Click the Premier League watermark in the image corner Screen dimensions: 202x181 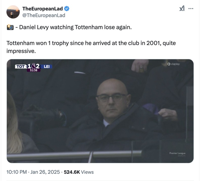178,153
